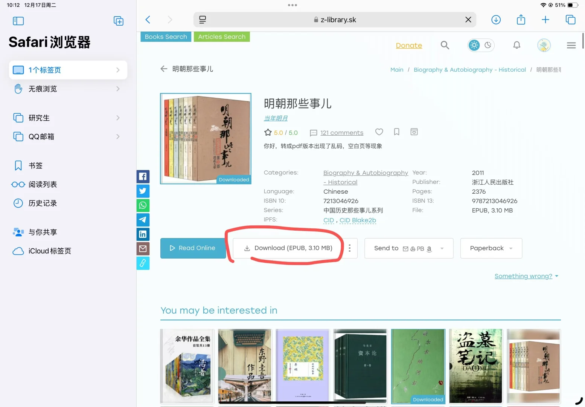This screenshot has height=407, width=585.
Task: Open Safari downloads icon
Action: (x=496, y=20)
